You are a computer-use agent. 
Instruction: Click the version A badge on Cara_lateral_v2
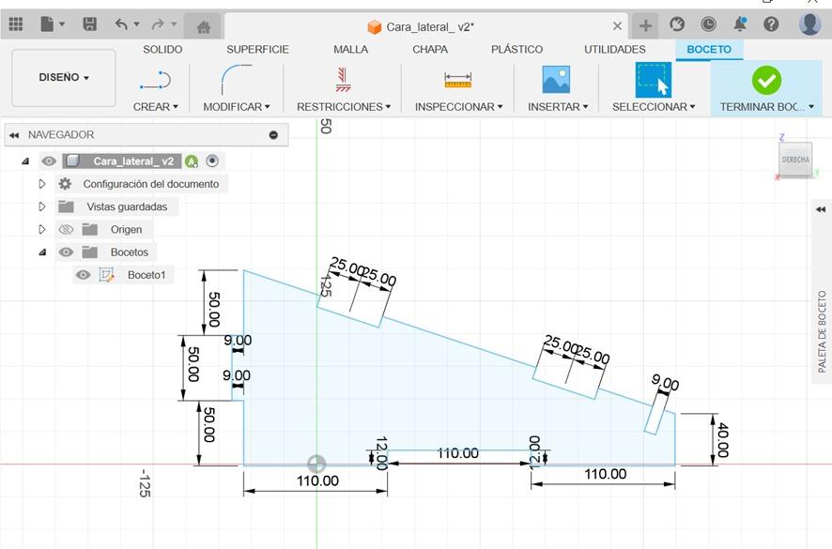pos(191,161)
